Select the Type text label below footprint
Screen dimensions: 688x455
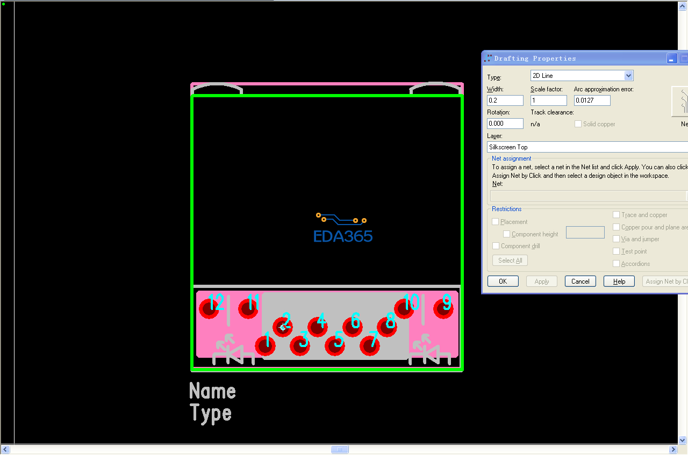tap(211, 414)
